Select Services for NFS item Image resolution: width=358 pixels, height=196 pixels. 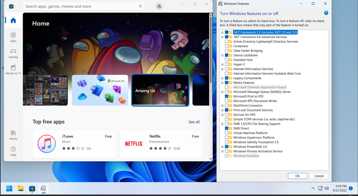click(244, 115)
